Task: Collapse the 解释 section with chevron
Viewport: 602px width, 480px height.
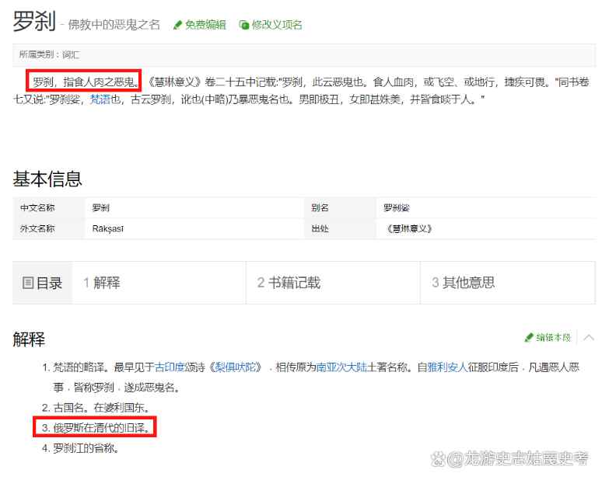Action: (x=589, y=337)
